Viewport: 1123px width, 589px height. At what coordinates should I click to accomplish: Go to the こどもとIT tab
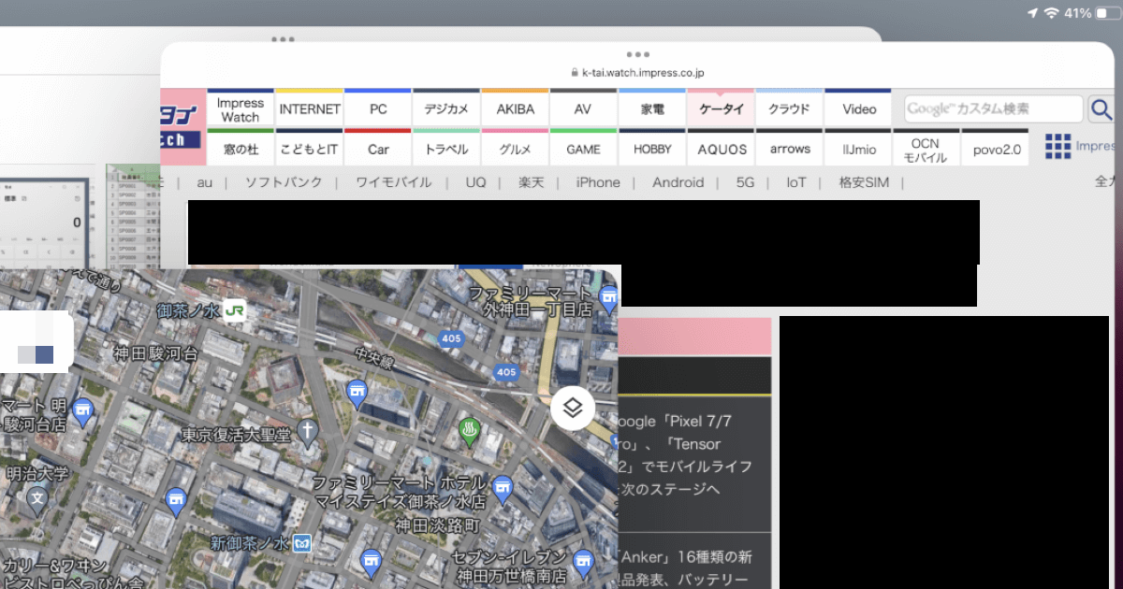(310, 149)
